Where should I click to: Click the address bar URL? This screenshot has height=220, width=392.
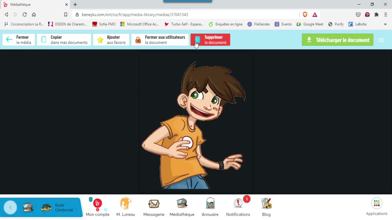tap(135, 14)
